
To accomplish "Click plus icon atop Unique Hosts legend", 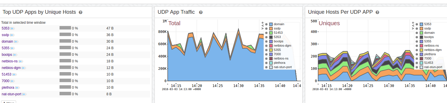I will click(413, 23).
